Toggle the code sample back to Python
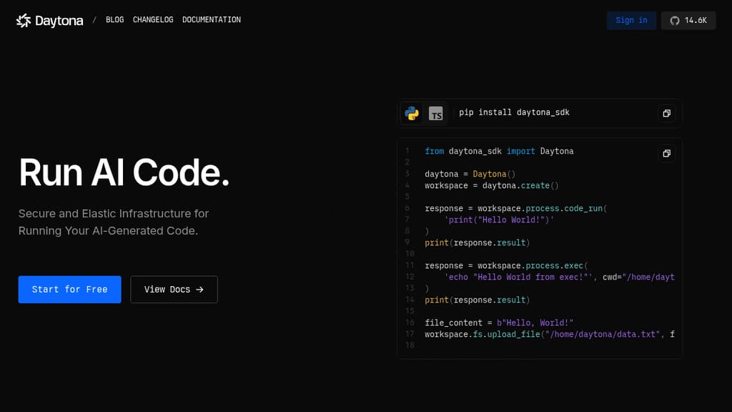 tap(413, 112)
